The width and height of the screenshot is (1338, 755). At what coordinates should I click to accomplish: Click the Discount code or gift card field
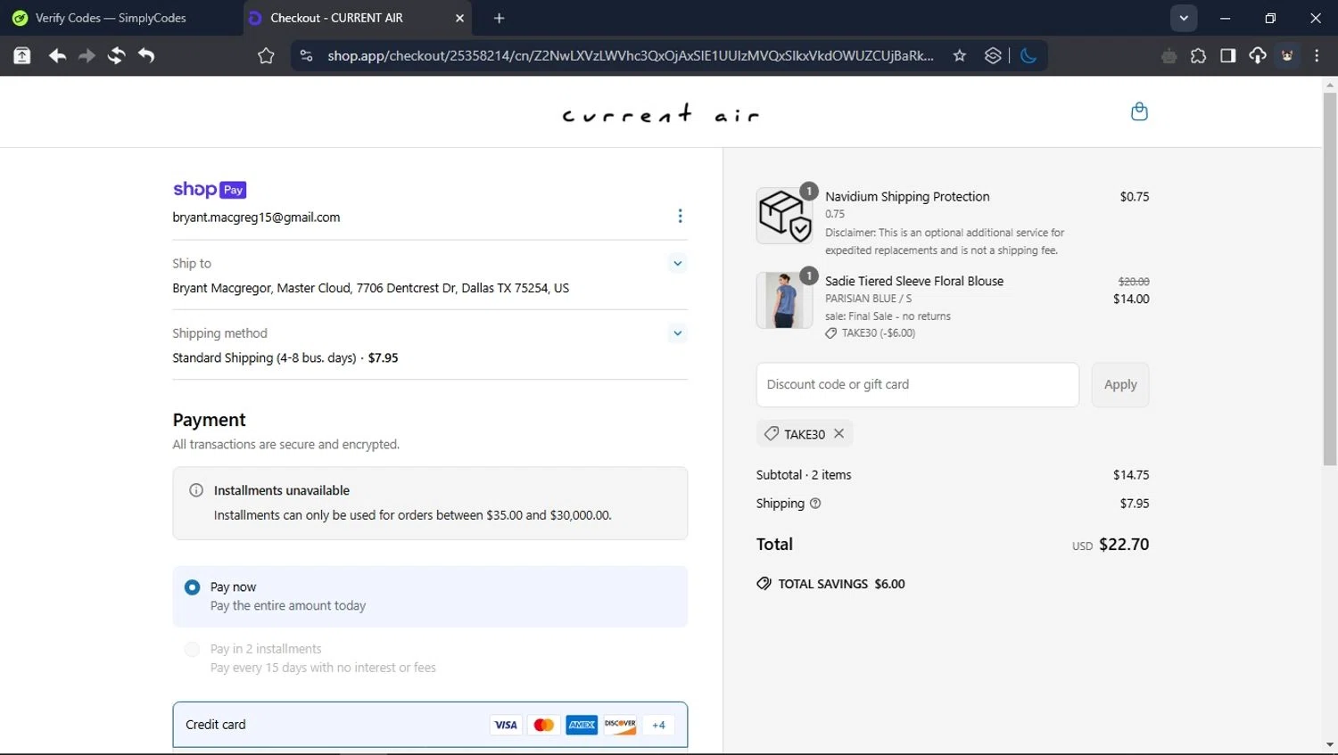click(x=917, y=384)
